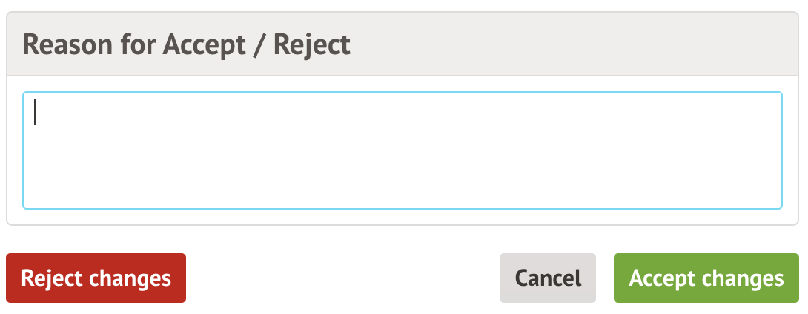
Task: Hit the Cancel button beside Accept changes
Action: click(548, 278)
